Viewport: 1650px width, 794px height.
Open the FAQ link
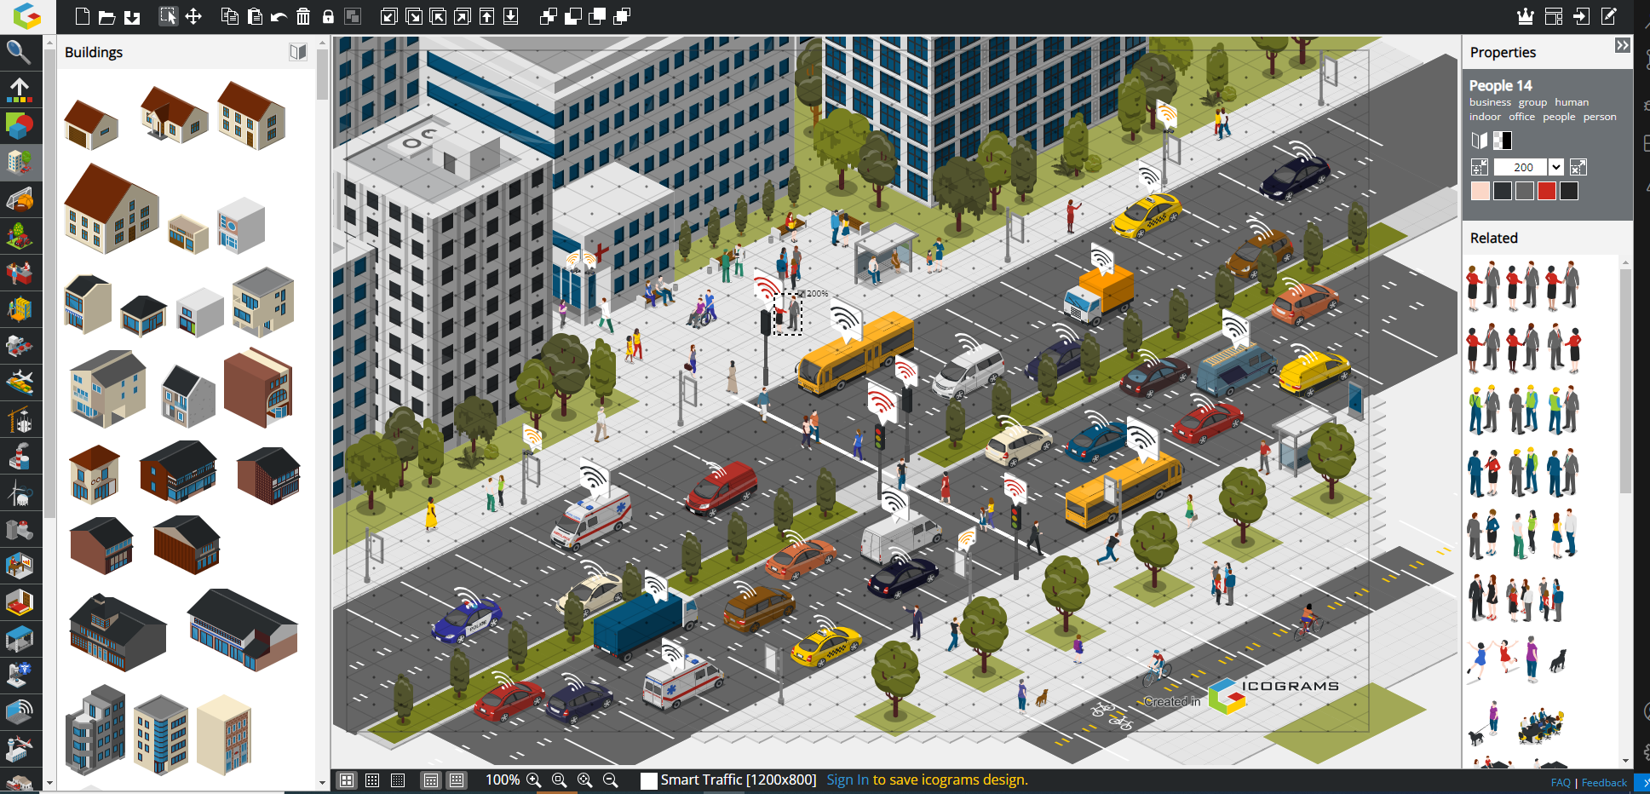click(1561, 782)
